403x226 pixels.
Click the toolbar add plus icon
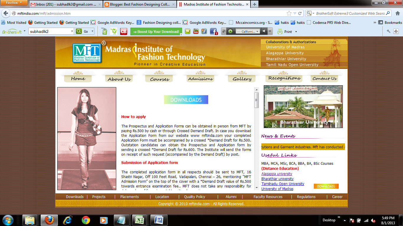click(396, 31)
